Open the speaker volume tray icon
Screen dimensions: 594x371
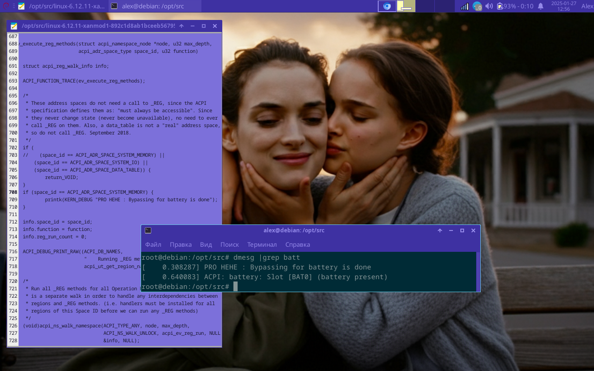(x=489, y=6)
